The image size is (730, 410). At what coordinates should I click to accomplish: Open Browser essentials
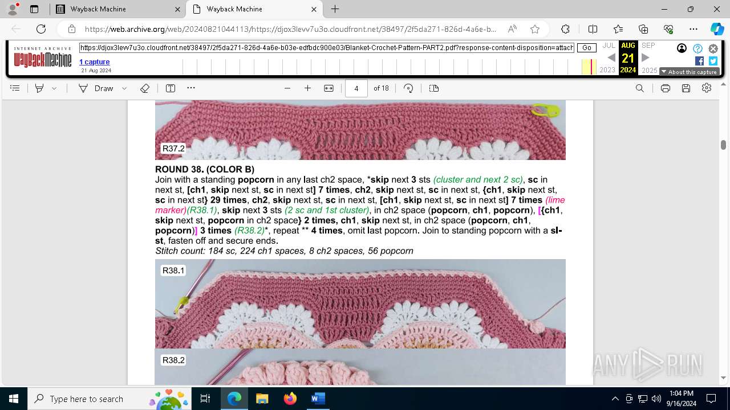pyautogui.click(x=668, y=29)
